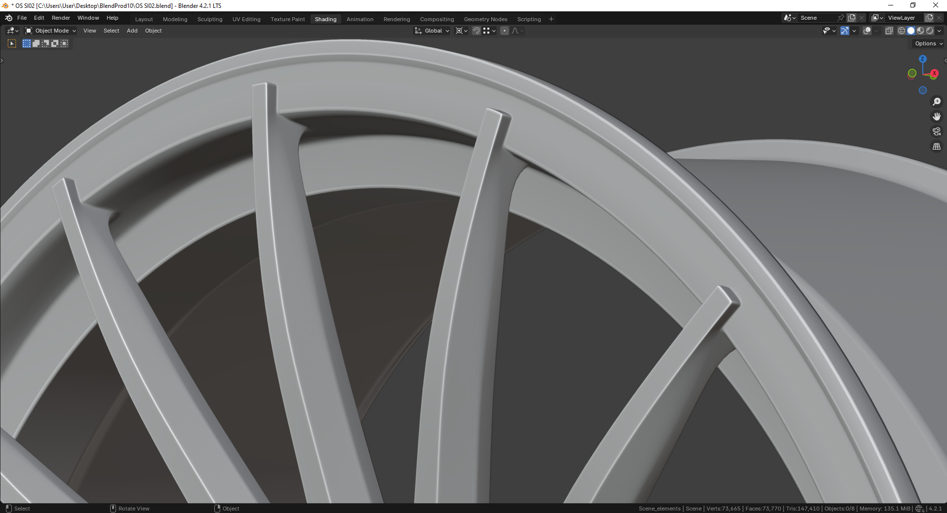
Task: Click the X axis on navigation gizmo
Action: point(934,74)
